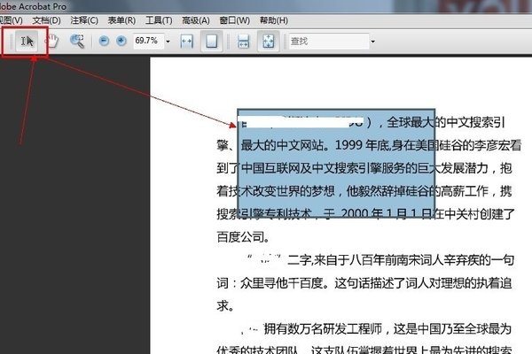
Task: Fit one full page in window
Action: 211,42
